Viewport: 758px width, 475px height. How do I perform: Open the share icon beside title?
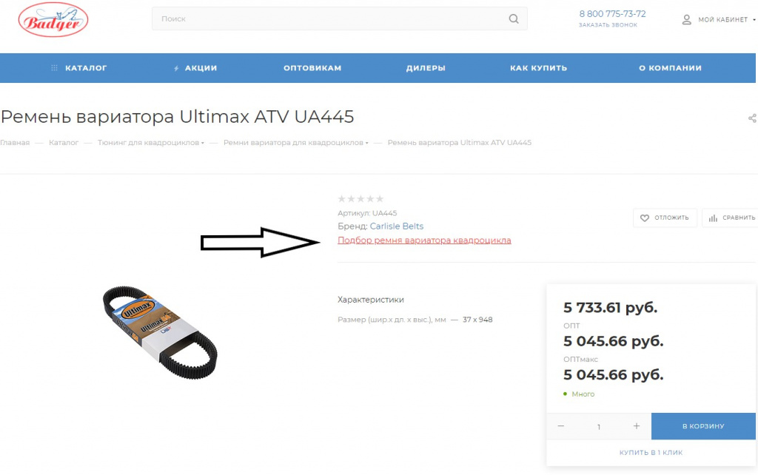click(753, 118)
